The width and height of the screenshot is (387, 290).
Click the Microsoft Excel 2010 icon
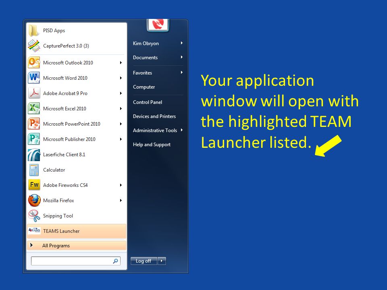(x=34, y=108)
